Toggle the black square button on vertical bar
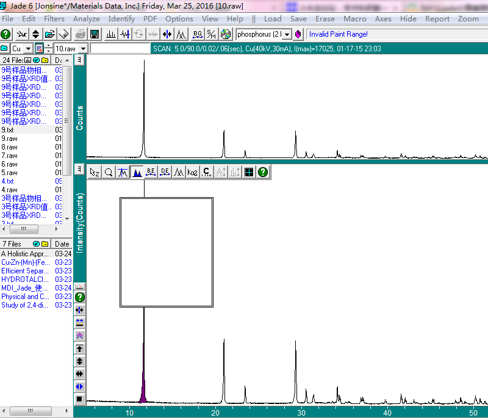 (79, 399)
